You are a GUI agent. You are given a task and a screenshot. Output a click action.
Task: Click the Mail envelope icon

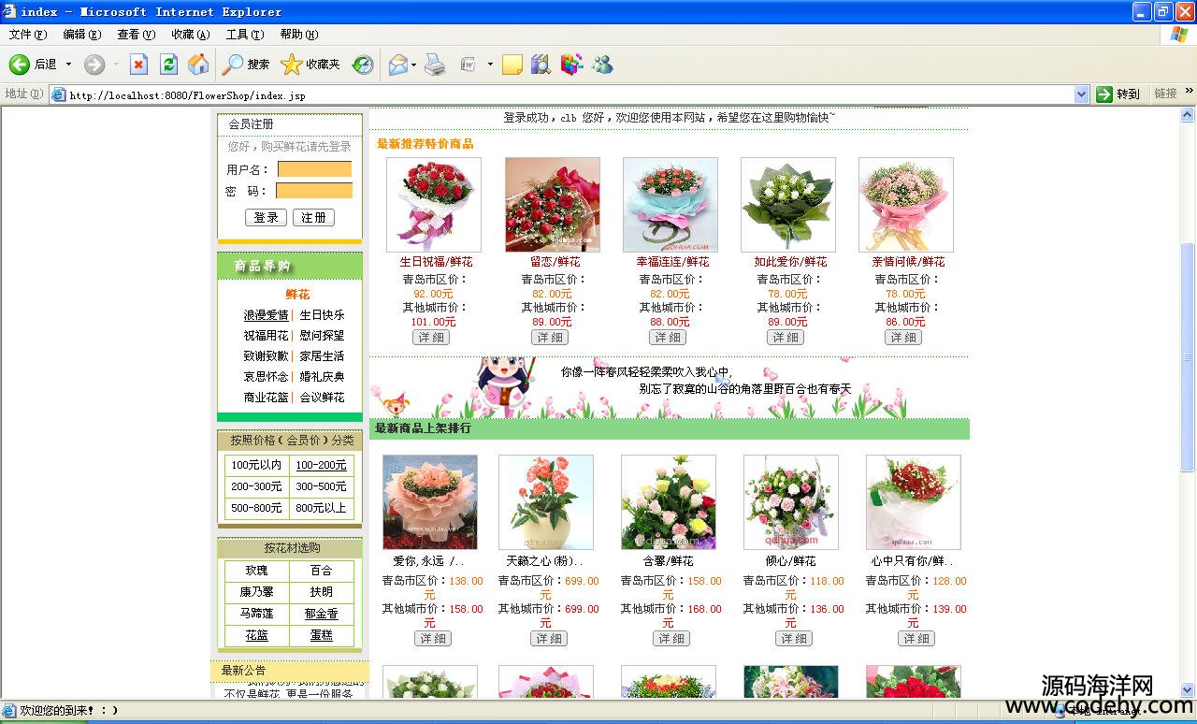tap(397, 64)
